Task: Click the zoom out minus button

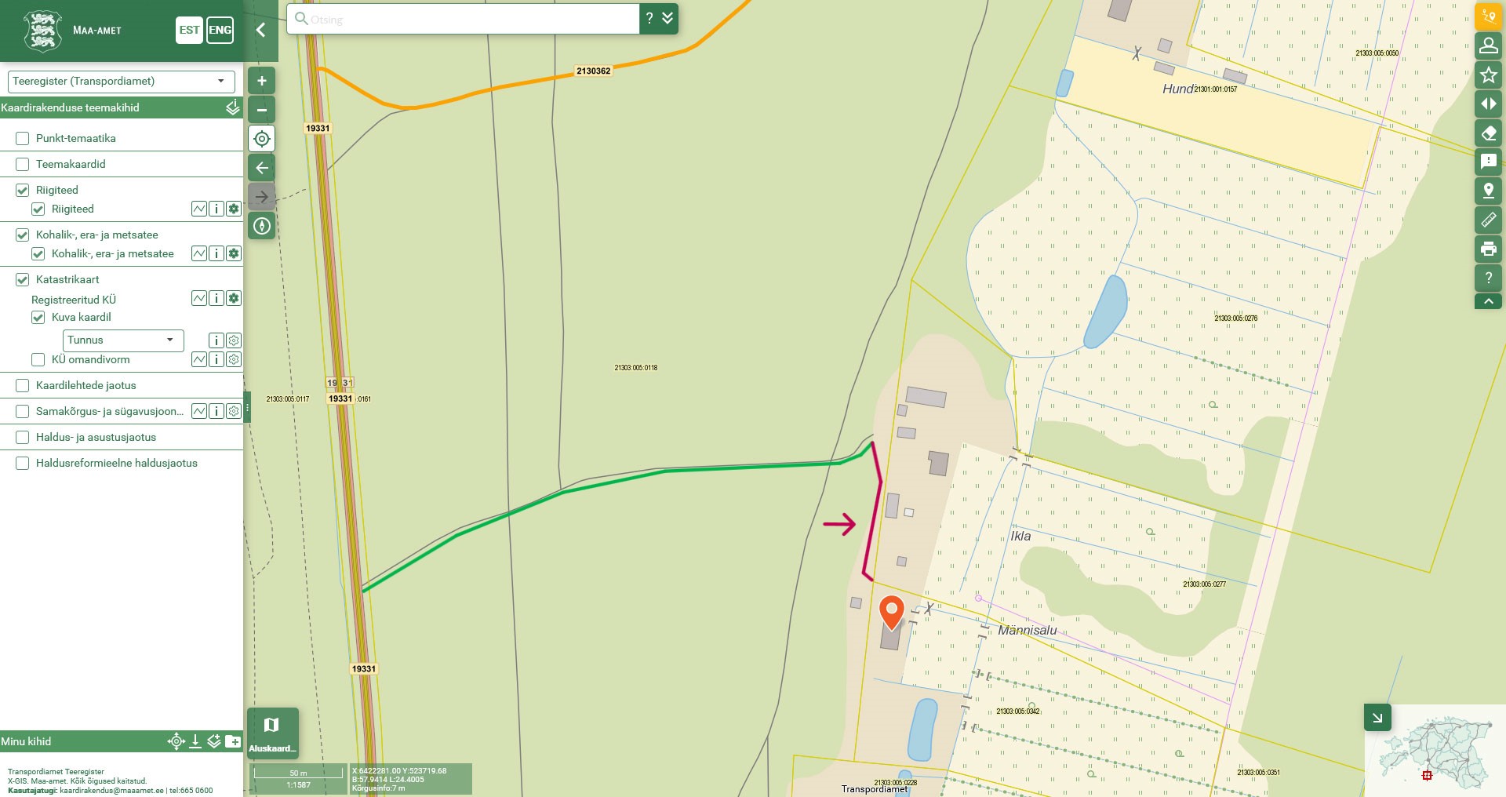Action: 262,110
